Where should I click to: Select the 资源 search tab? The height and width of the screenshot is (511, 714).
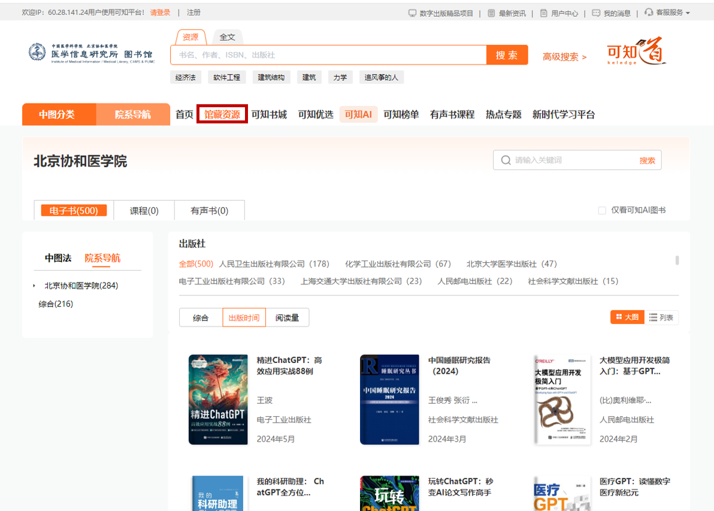[190, 37]
